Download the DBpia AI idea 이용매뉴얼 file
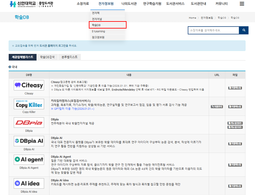This screenshot has width=255, height=195. coord(235,186)
